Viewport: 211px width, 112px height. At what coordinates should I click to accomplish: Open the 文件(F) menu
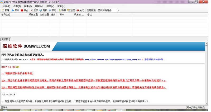(6, 6)
